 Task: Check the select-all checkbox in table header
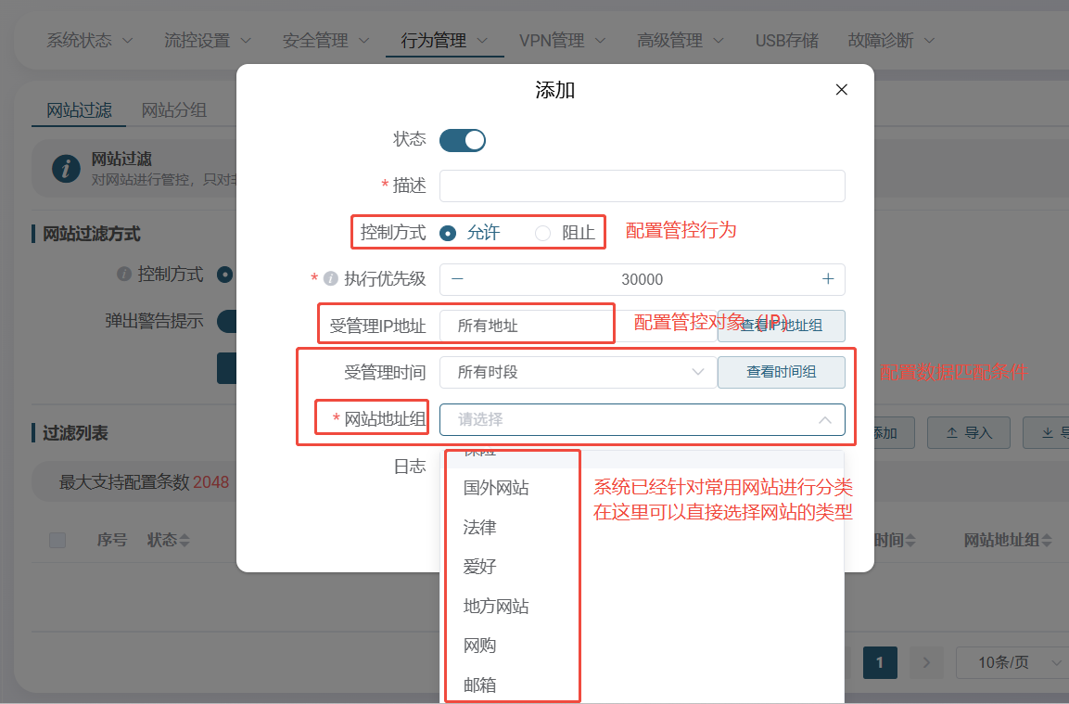[x=57, y=541]
